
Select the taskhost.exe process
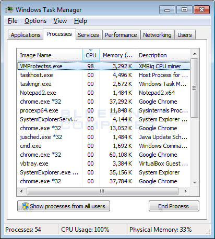click(104, 75)
